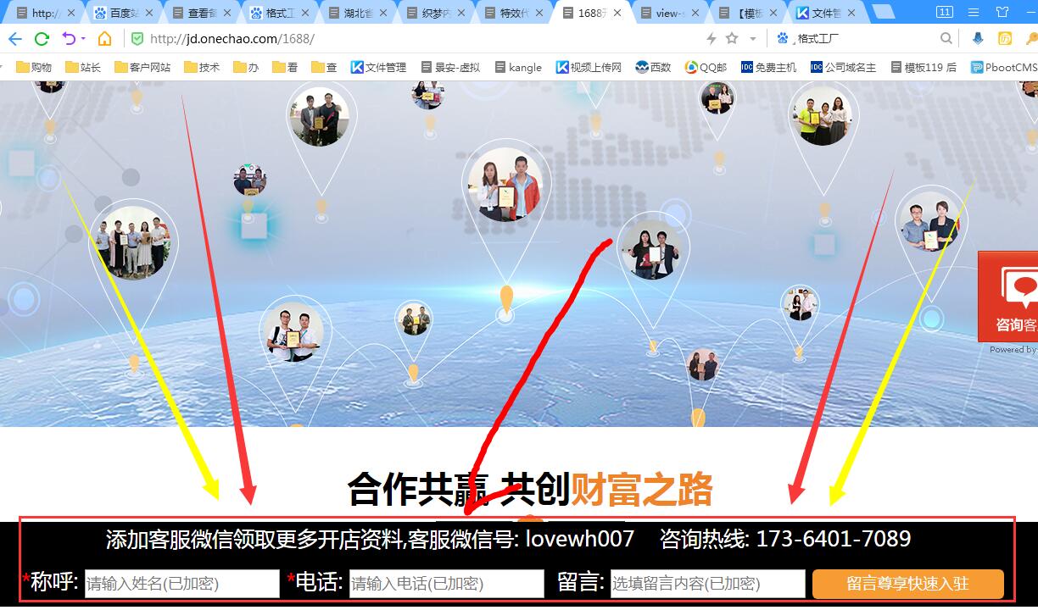1038x610 pixels.
Task: Open the 西数 bookmark
Action: (653, 67)
